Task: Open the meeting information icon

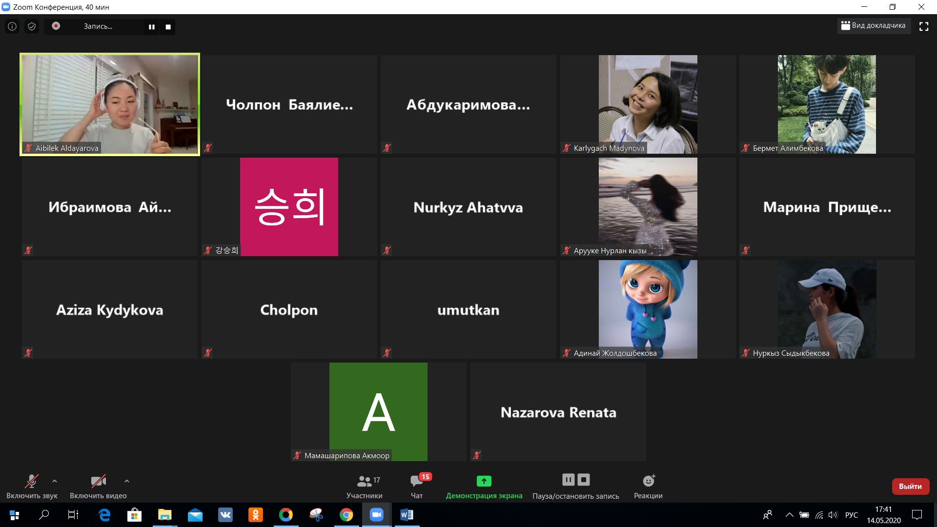Action: [x=12, y=26]
